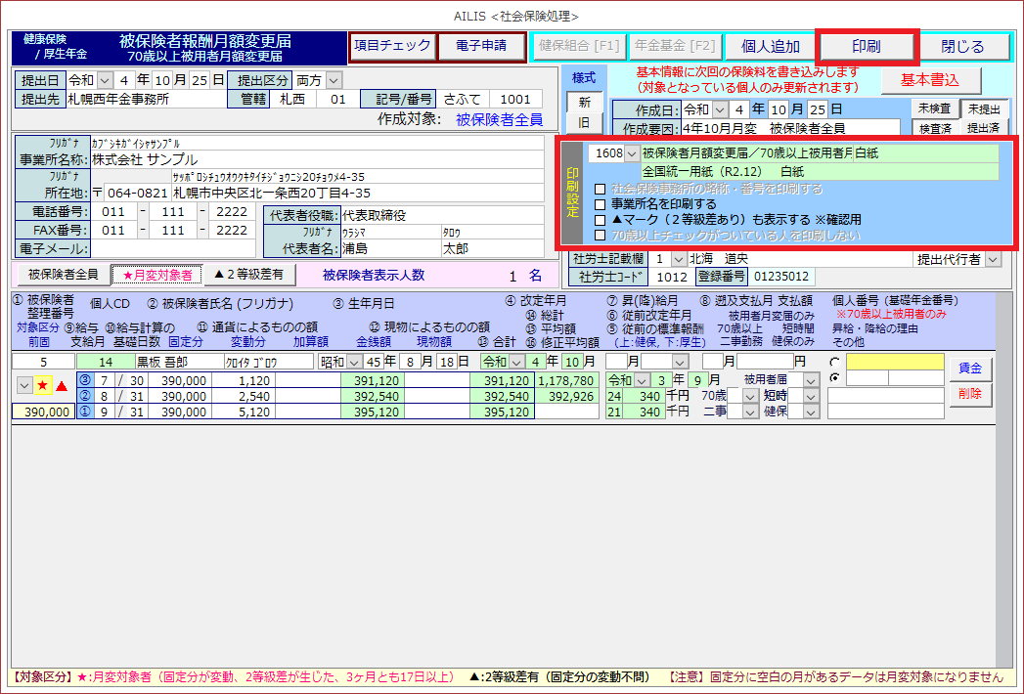Image resolution: width=1024 pixels, height=694 pixels.
Task: Enable 事業所名を印刷する checkbox
Action: tap(601, 204)
